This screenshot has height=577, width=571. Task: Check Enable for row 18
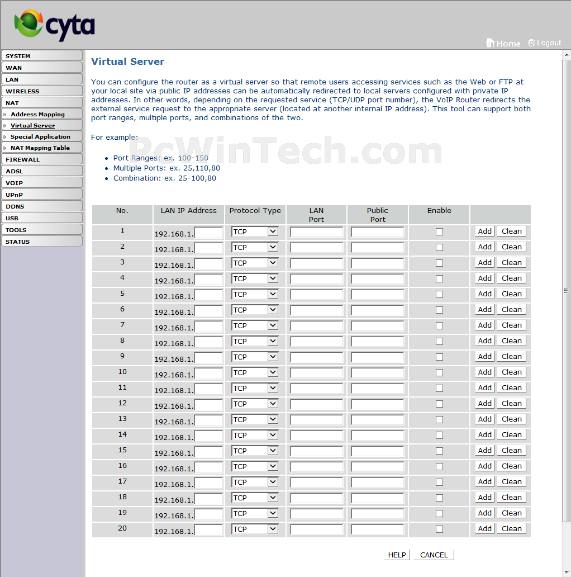tap(439, 498)
